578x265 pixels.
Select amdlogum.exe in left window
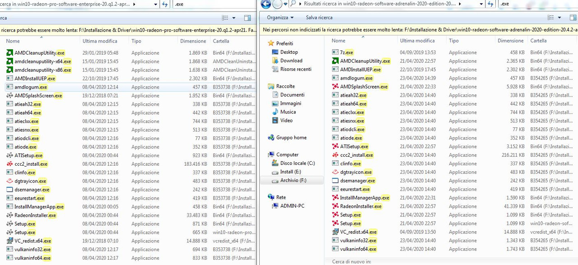pos(31,87)
